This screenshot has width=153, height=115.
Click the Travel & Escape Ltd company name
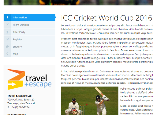pyautogui.click(x=19, y=96)
